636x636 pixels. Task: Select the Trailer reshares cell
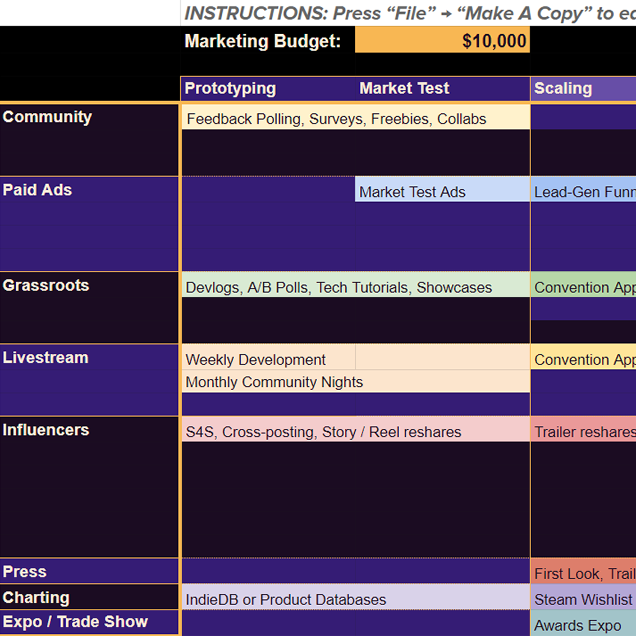point(583,429)
